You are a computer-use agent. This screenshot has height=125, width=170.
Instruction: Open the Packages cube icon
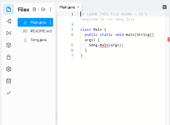(x=9, y=45)
